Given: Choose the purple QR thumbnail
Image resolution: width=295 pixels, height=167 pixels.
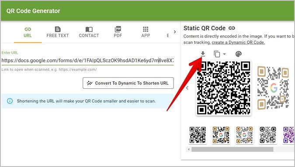Looking at the screenshot, I should (288, 135).
